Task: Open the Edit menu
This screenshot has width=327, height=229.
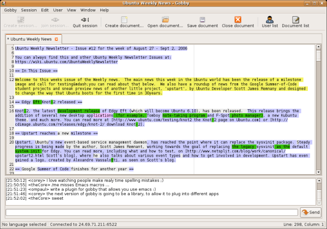Action: pos(45,10)
